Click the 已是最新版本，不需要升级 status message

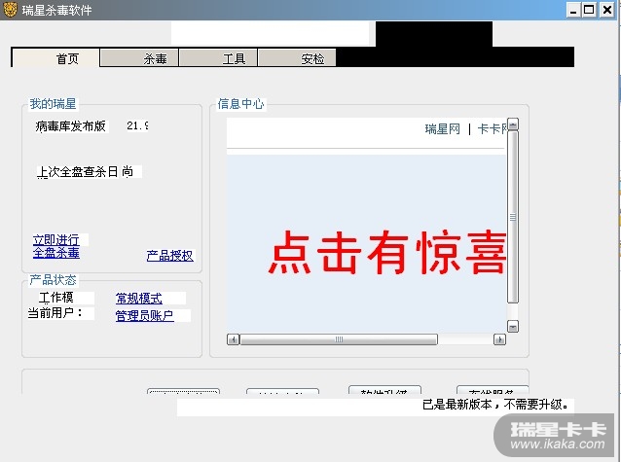point(496,405)
